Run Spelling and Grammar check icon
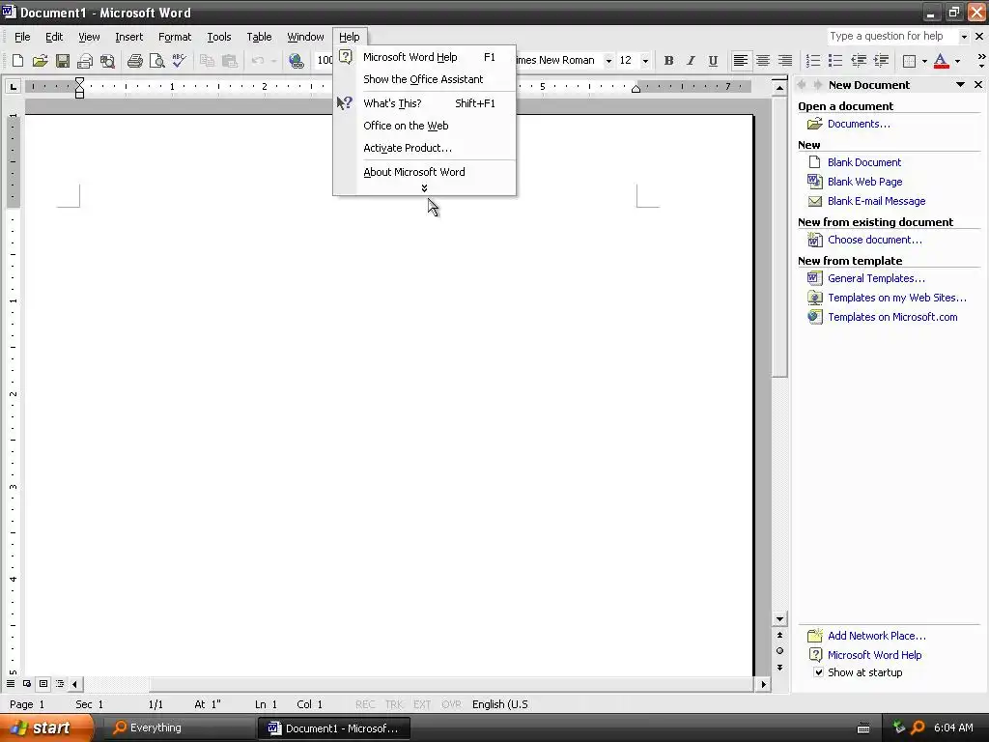The height and width of the screenshot is (742, 989). click(179, 61)
